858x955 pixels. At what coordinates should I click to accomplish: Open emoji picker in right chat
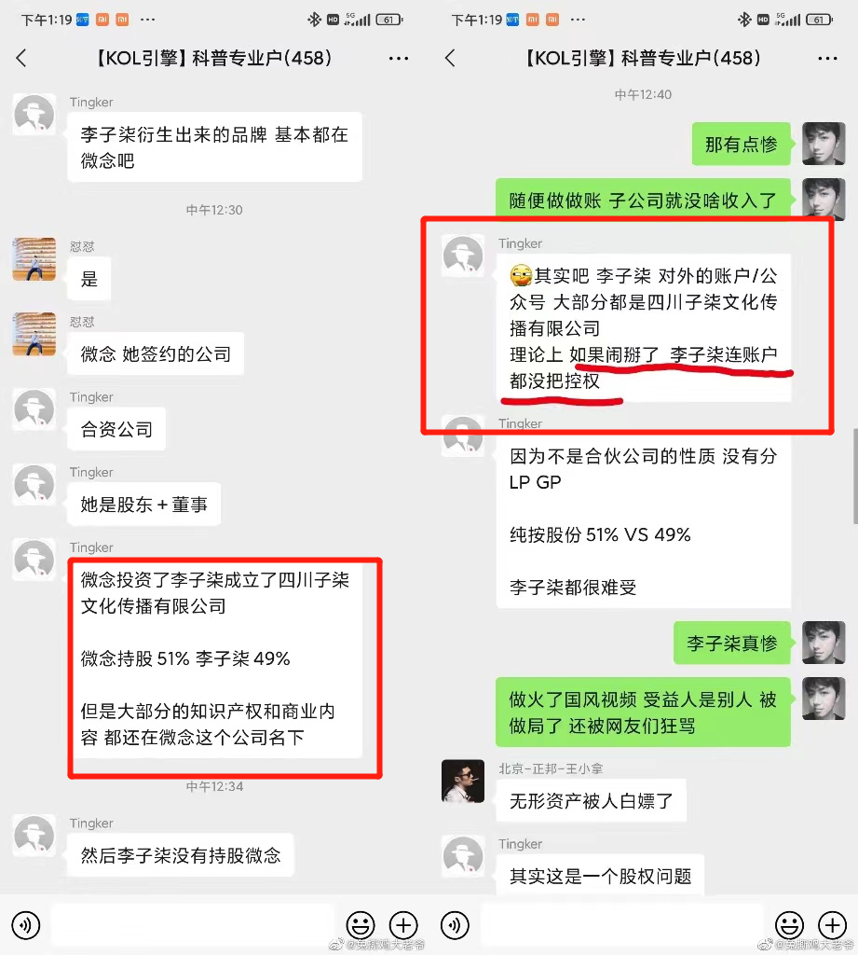click(789, 925)
